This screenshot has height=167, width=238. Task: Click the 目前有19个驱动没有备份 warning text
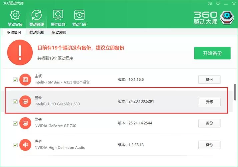click(x=81, y=48)
